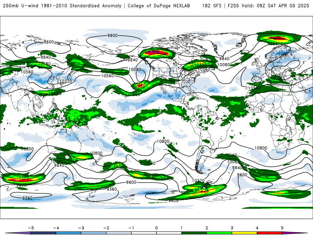
Task: Click the dark navy segment between -5 and -4
Action: coord(43,233)
